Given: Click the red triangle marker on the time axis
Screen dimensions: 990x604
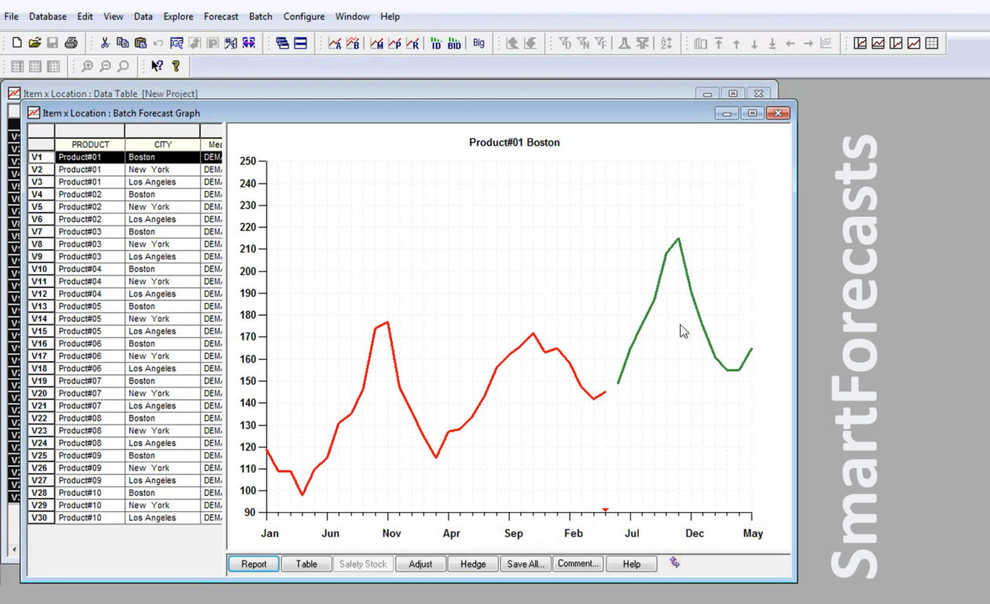Looking at the screenshot, I should 605,510.
